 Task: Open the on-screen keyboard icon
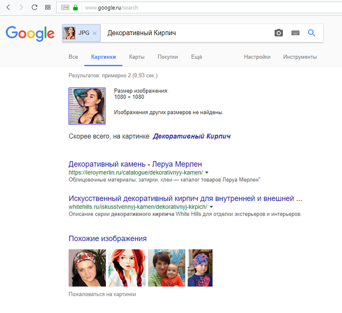(x=296, y=33)
